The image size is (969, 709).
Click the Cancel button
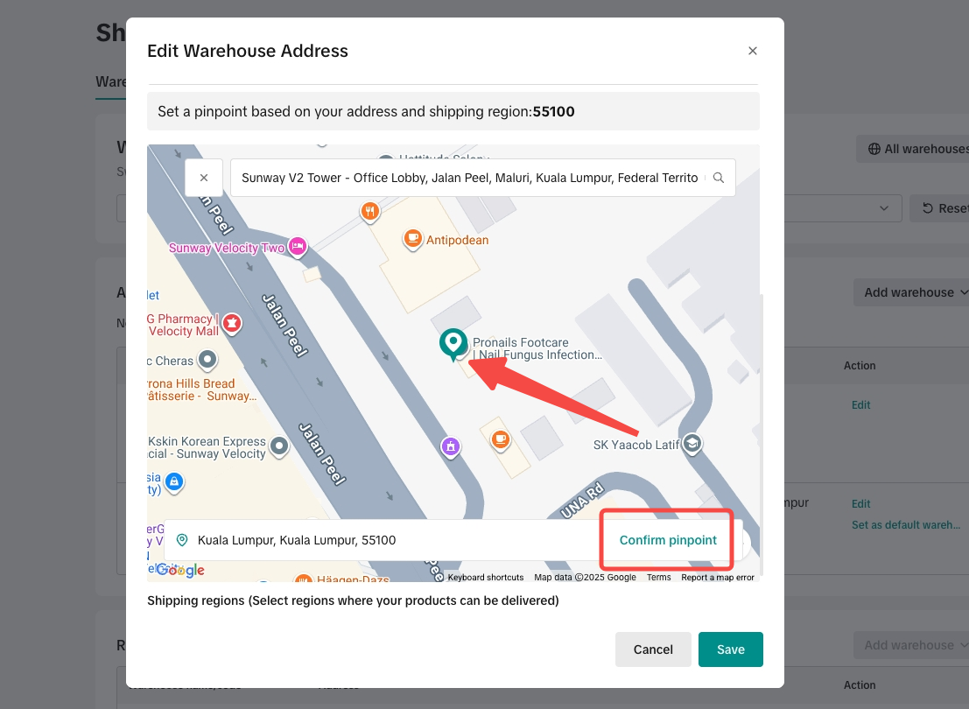coord(653,649)
